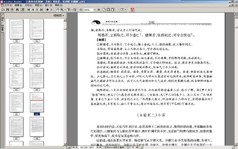Image resolution: width=238 pixels, height=149 pixels.
Task: Go to next page using toolbar arrow
Action: click(37, 10)
